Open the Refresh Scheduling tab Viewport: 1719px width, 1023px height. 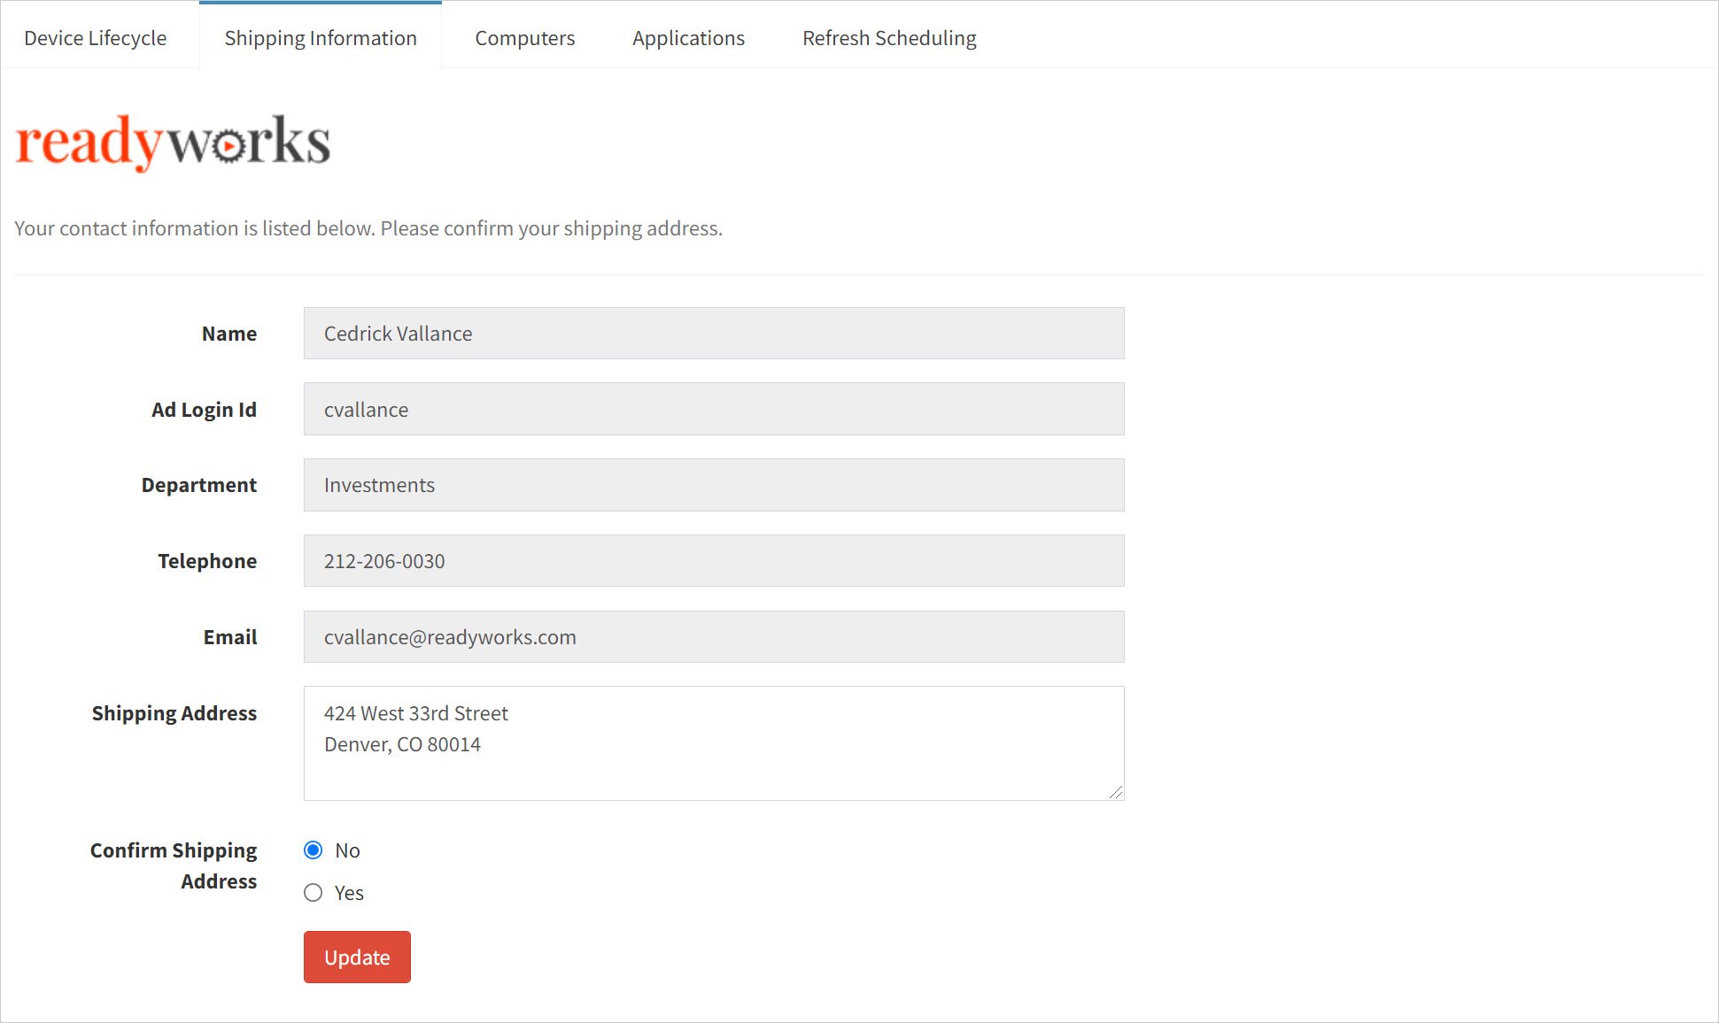[x=889, y=38]
